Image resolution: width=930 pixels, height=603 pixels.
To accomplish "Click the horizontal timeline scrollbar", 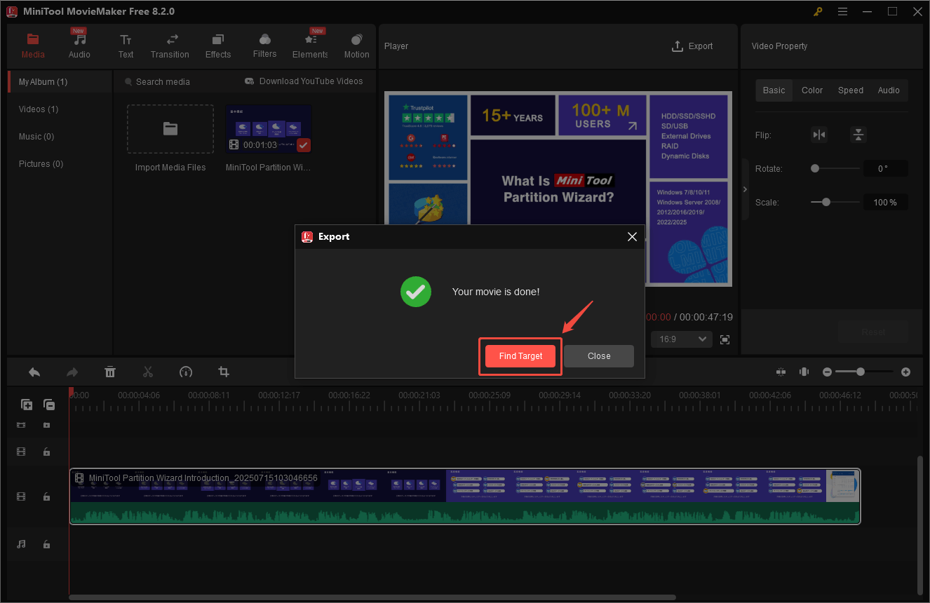I will coord(372,597).
